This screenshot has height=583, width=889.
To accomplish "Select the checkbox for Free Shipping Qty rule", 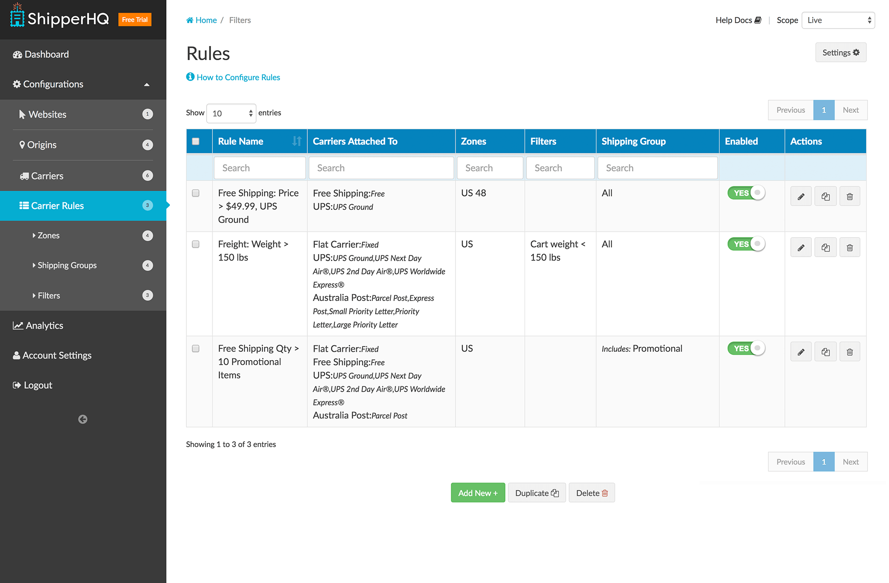I will tap(195, 349).
